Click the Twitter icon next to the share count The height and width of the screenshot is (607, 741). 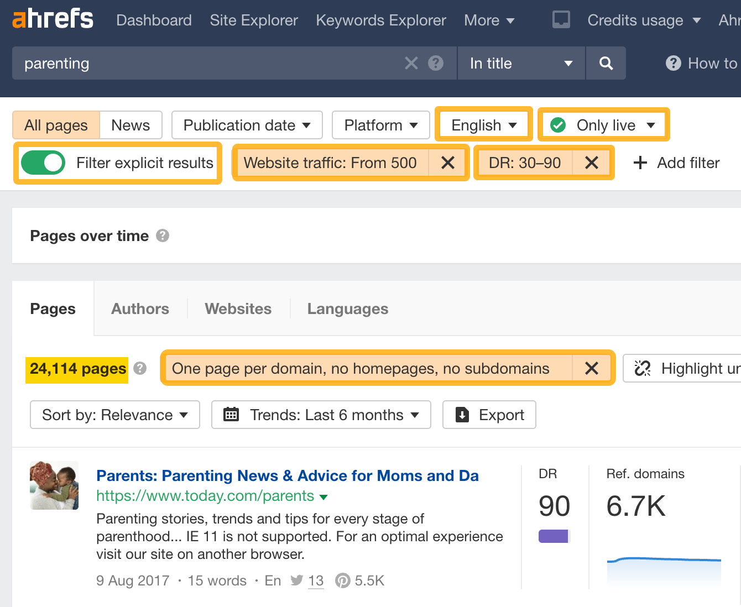coord(296,580)
